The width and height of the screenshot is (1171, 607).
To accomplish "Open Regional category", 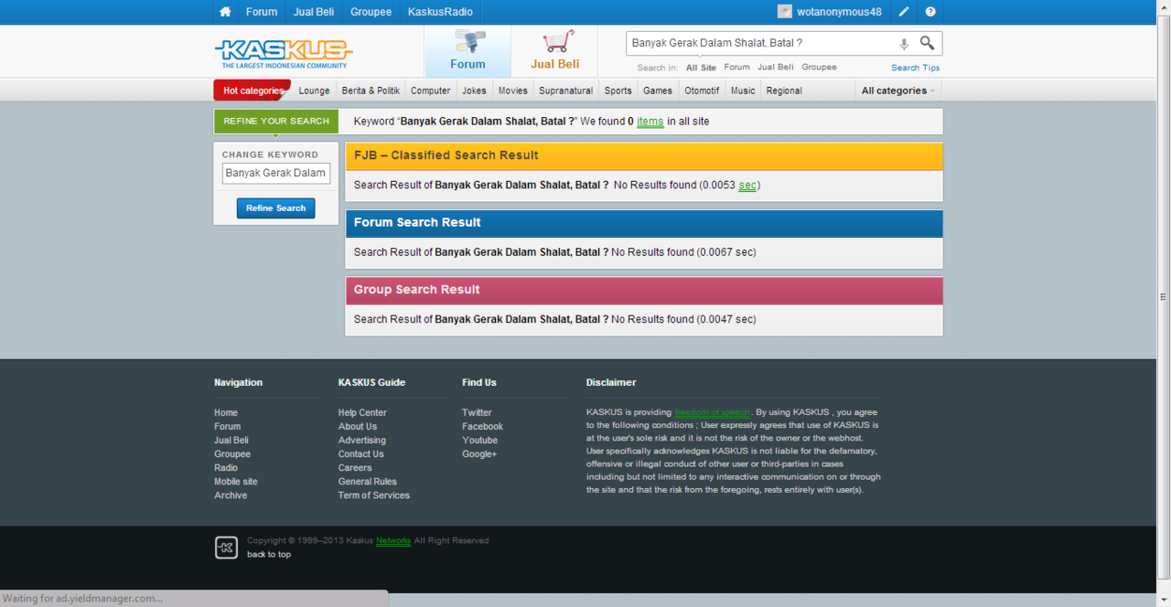I will click(x=784, y=91).
